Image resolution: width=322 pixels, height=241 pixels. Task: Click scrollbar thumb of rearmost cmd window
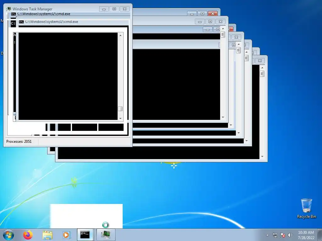pos(262,74)
